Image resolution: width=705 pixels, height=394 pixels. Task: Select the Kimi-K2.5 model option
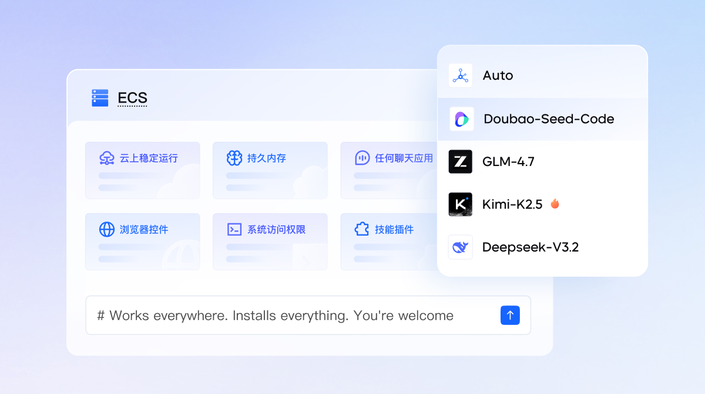point(512,205)
